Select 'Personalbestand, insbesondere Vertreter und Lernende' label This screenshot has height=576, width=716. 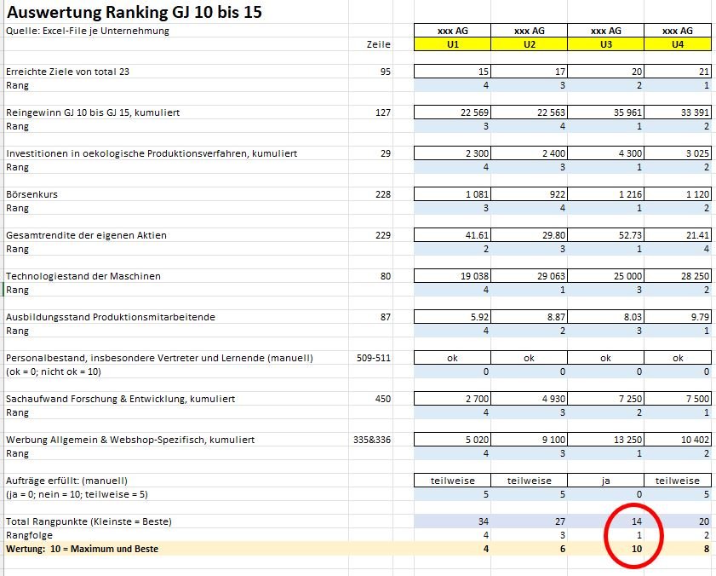(159, 358)
